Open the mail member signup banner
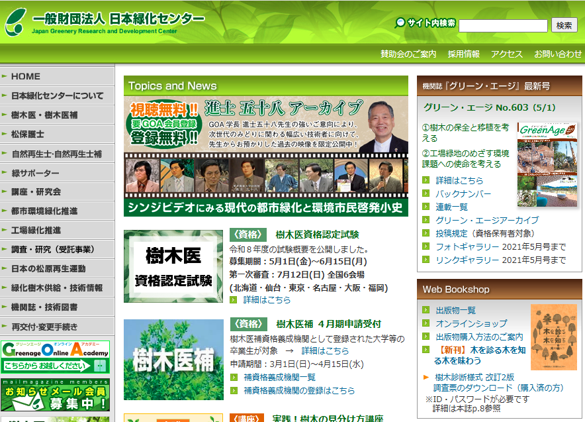This screenshot has width=585, height=422. (56, 395)
